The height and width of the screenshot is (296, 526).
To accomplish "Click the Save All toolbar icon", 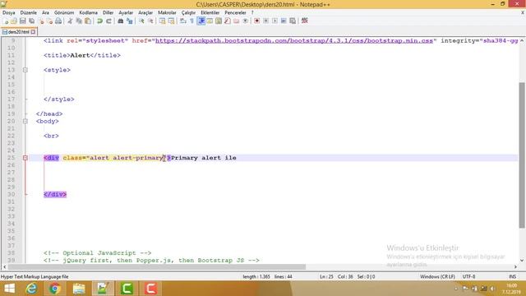I will [31, 21].
